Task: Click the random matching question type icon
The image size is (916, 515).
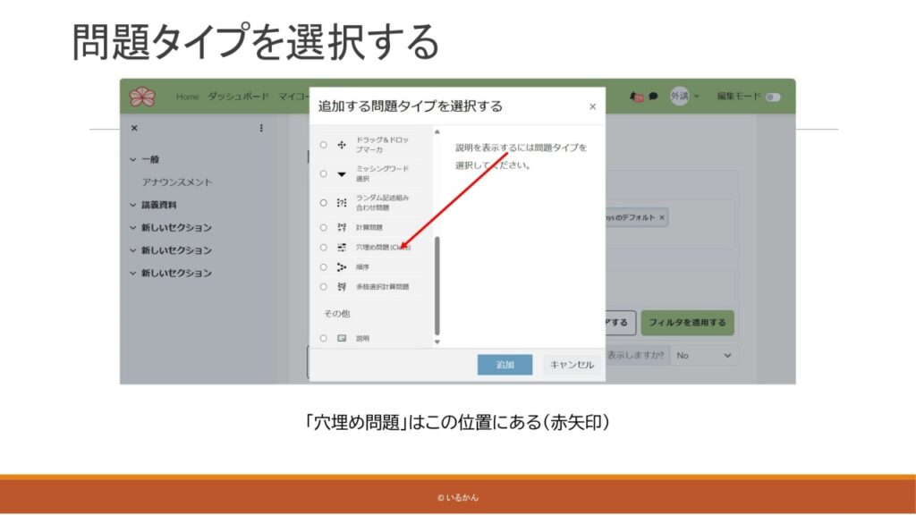Action: (342, 203)
